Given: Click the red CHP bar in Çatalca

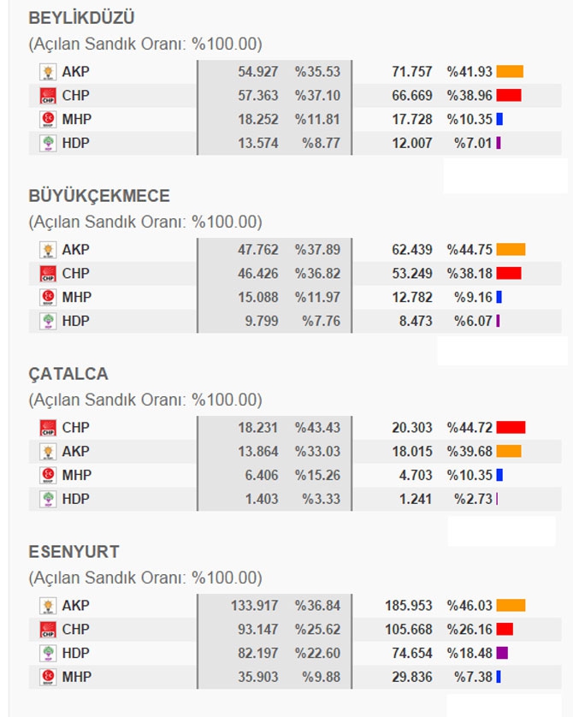Looking at the screenshot, I should coord(511,428).
